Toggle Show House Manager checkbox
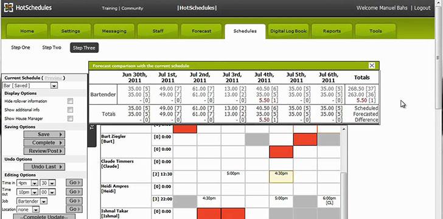Image resolution: width=443 pixels, height=219 pixels. [x=70, y=119]
